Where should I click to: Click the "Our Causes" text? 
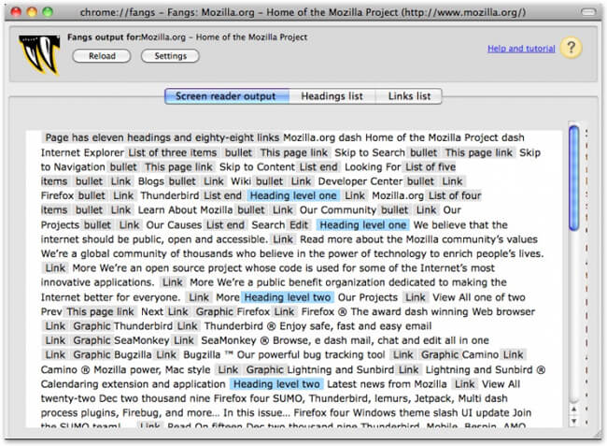tap(174, 224)
